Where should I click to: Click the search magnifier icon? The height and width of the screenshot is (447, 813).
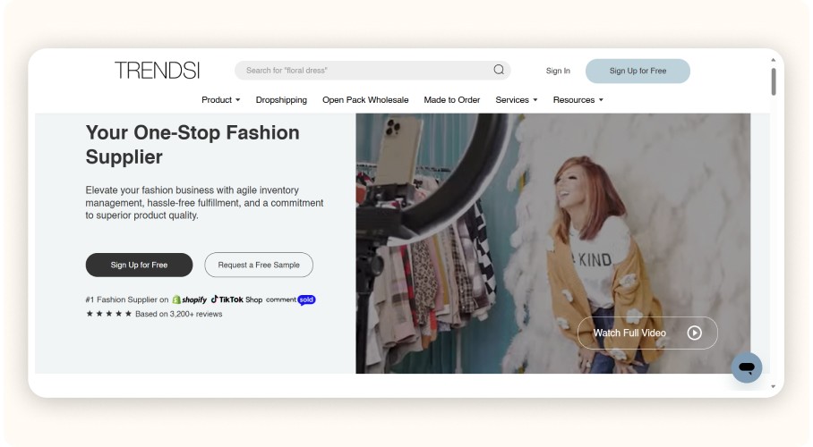(x=498, y=70)
